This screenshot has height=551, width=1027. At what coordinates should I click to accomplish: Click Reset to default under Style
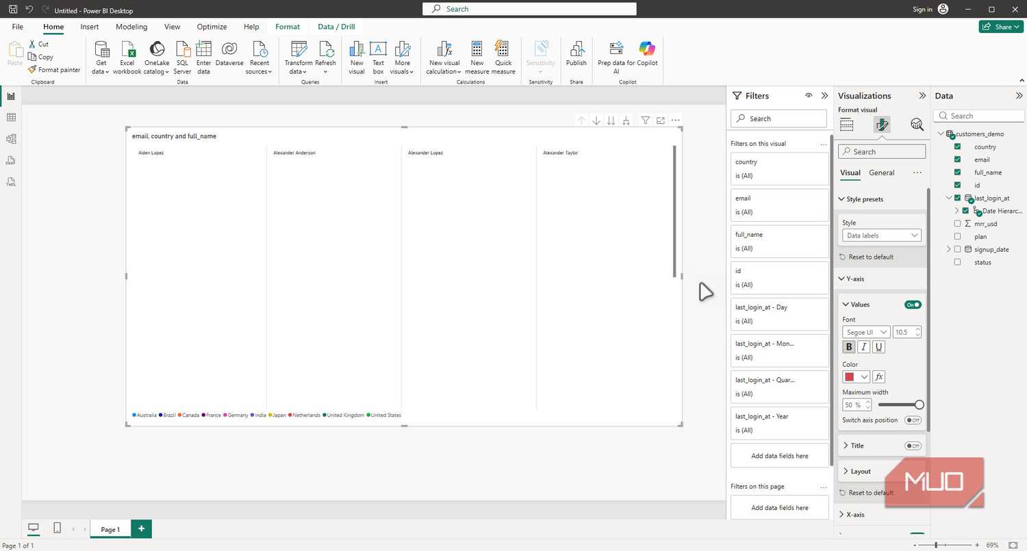pos(866,257)
